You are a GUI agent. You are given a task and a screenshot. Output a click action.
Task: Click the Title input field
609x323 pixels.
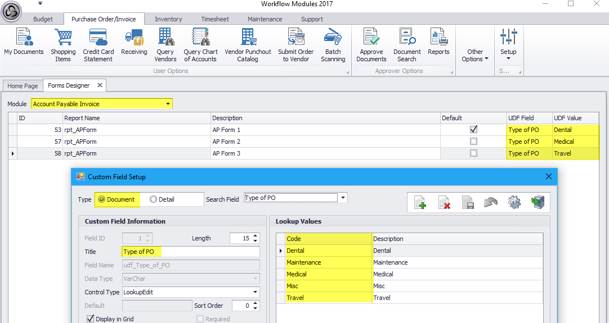point(190,252)
